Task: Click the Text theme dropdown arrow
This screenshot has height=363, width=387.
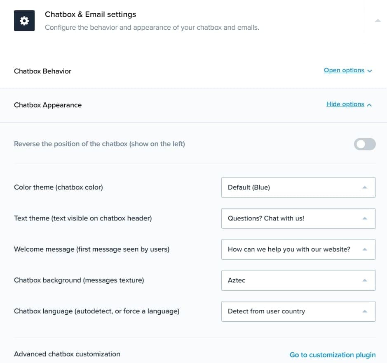Action: (364, 218)
